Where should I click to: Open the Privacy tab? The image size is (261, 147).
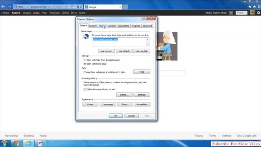coord(102,26)
